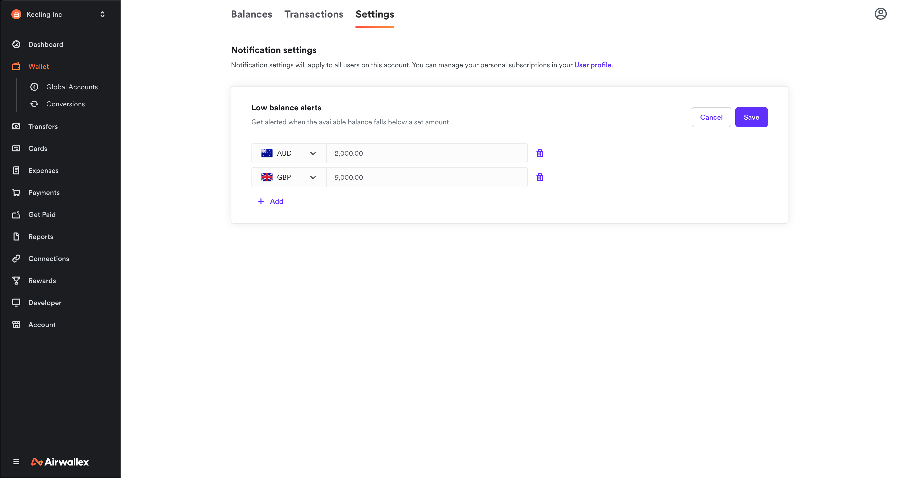The image size is (899, 478).
Task: Click the Conversions refresh icon
Action: pos(34,104)
